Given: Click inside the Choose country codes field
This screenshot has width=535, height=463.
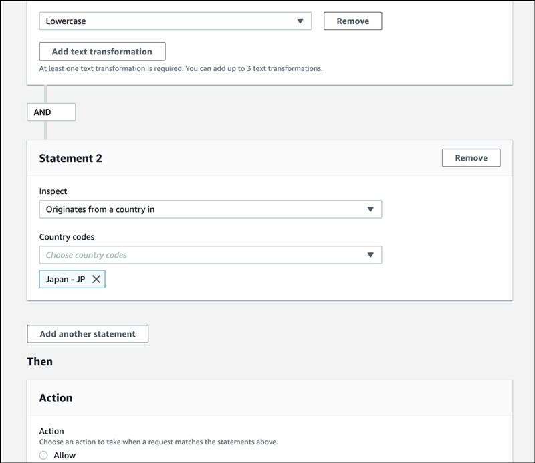Looking at the screenshot, I should point(201,255).
